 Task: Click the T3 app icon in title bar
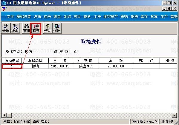4,3
